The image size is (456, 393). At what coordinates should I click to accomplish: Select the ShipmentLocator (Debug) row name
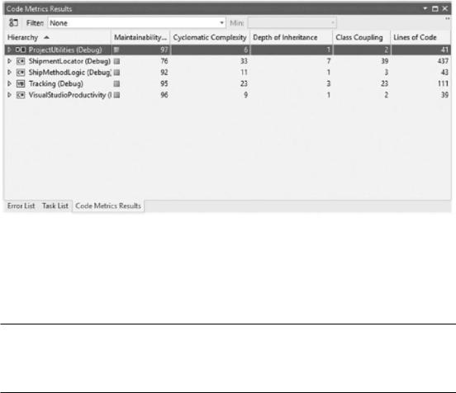69,61
